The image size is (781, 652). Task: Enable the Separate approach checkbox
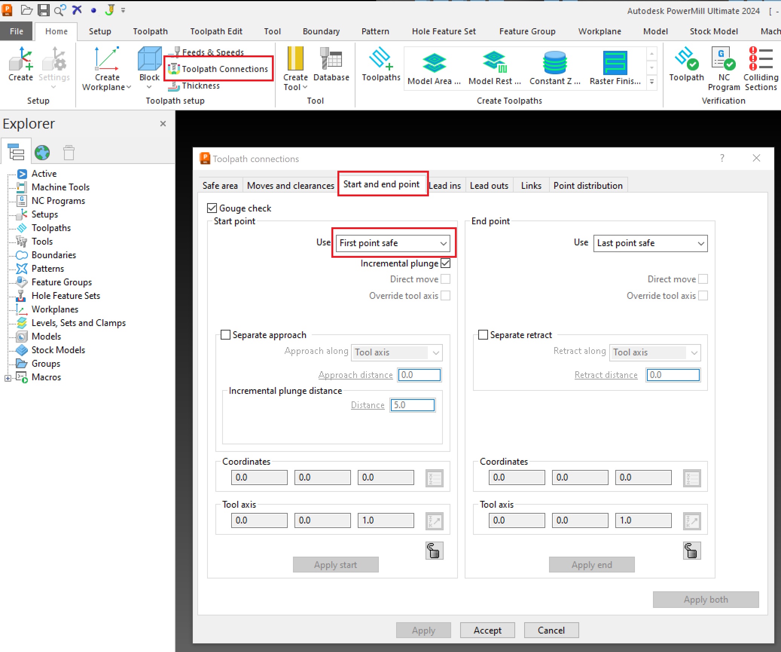point(226,335)
